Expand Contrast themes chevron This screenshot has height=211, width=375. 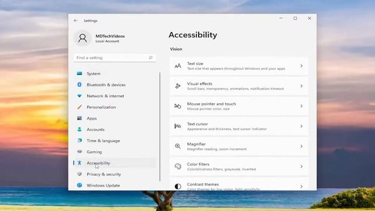[301, 186]
